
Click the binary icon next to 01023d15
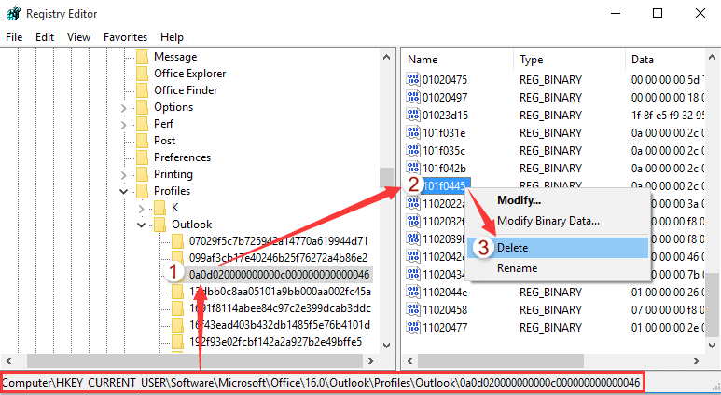click(x=413, y=115)
